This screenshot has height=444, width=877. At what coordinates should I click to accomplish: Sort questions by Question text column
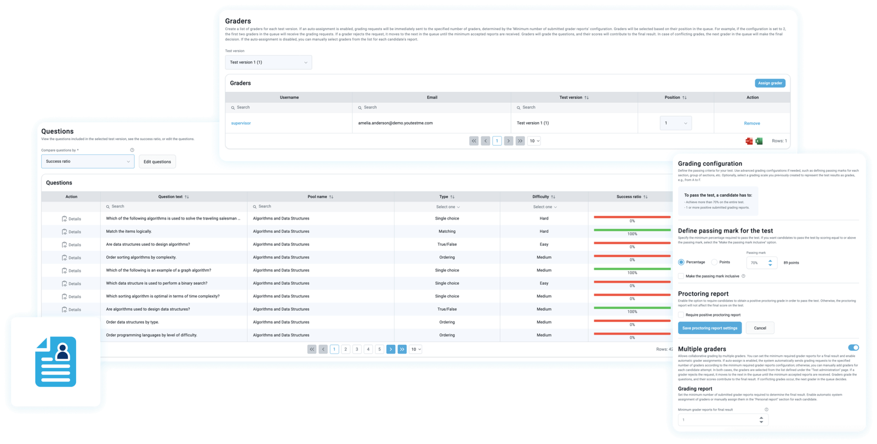coord(187,197)
